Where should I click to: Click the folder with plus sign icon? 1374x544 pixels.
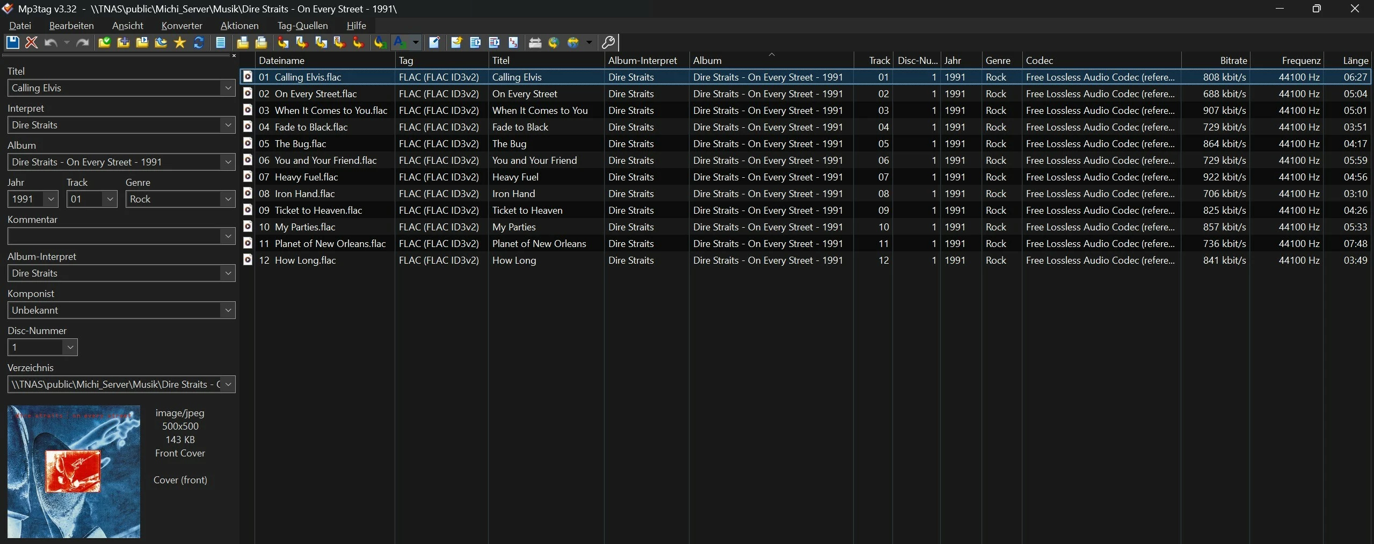pyautogui.click(x=123, y=42)
